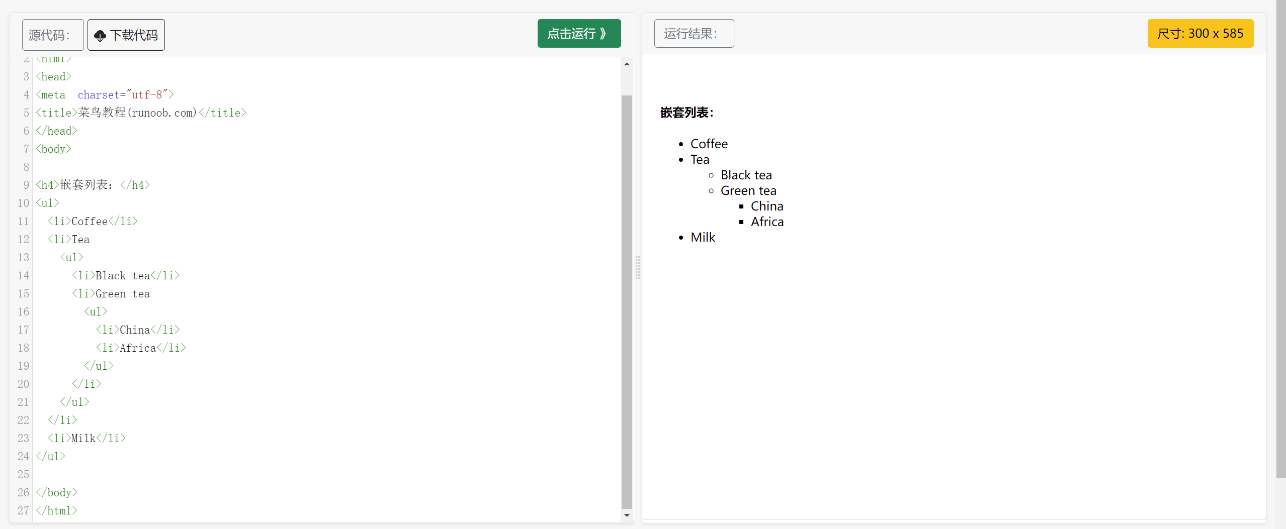Click the code editor vertical scrollbar thumb
The height and width of the screenshot is (529, 1286).
coord(627,302)
